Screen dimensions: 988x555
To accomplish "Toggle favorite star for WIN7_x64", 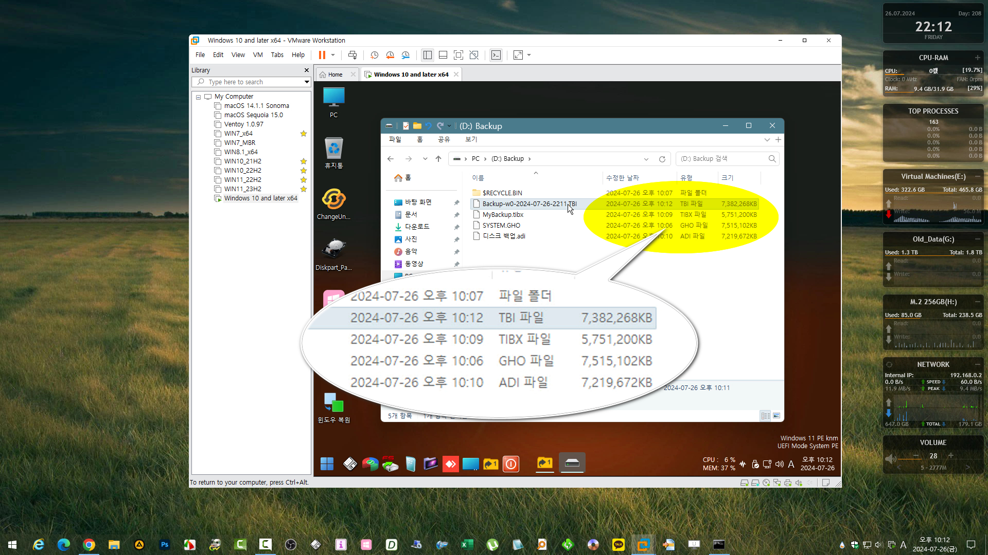I will (304, 134).
